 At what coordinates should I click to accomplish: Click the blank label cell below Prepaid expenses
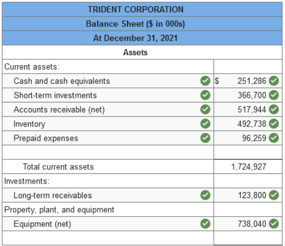point(108,152)
